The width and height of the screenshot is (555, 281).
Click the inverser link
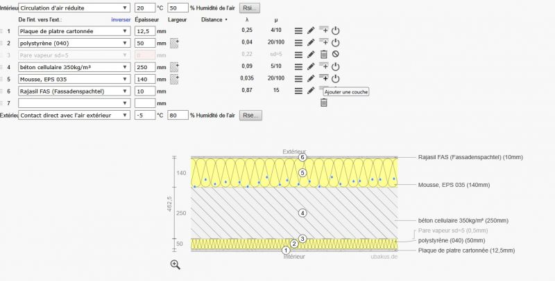coord(121,20)
